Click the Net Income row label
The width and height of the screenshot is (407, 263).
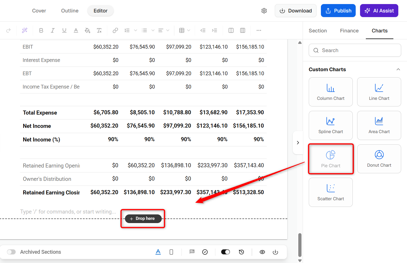[37, 126]
